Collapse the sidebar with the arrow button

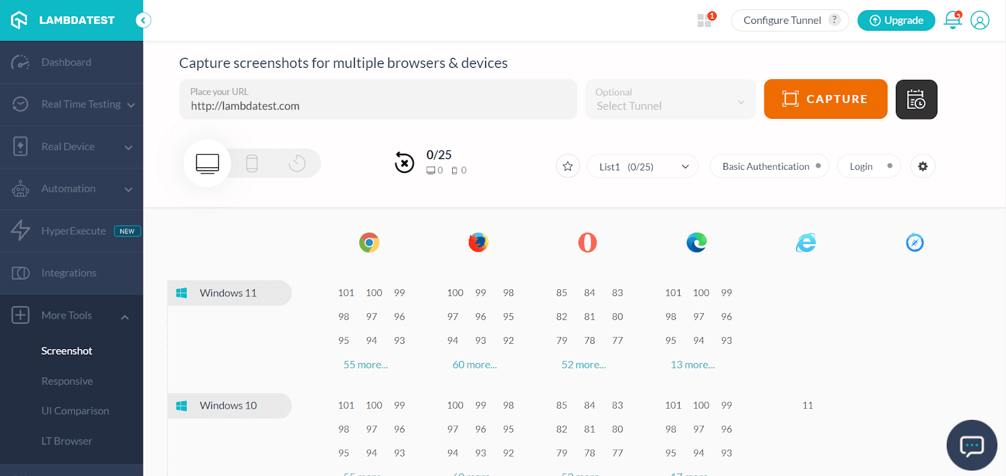pos(143,20)
